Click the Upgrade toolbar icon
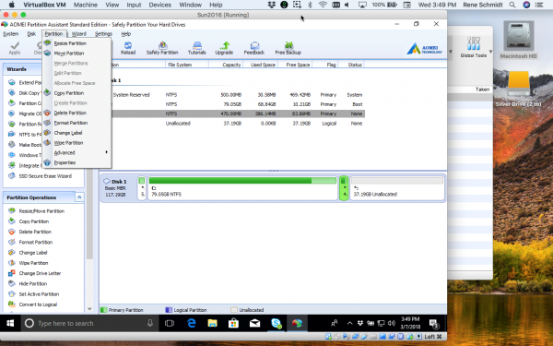The height and width of the screenshot is (346, 553). click(x=224, y=48)
